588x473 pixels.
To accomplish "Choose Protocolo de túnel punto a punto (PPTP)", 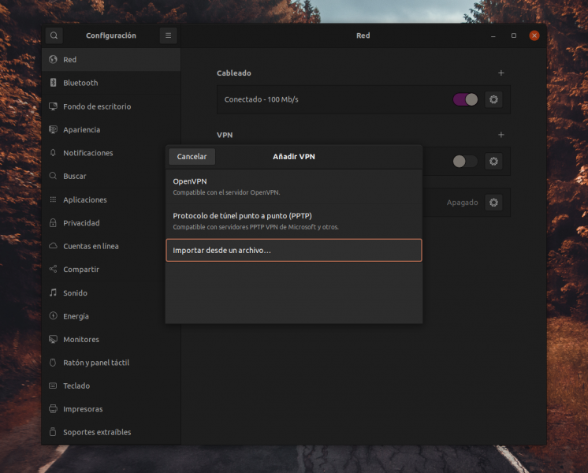I will [x=293, y=221].
